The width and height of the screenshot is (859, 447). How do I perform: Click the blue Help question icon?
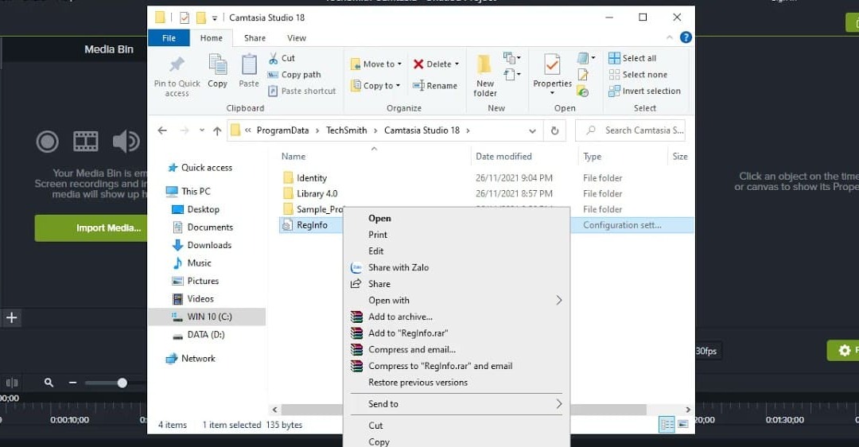[686, 37]
